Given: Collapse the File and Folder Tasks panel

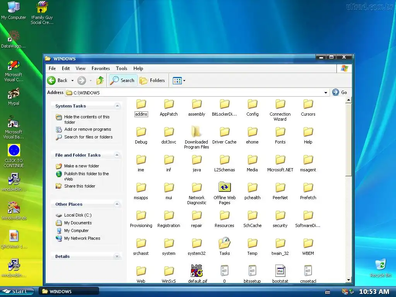Looking at the screenshot, I should coord(117,155).
